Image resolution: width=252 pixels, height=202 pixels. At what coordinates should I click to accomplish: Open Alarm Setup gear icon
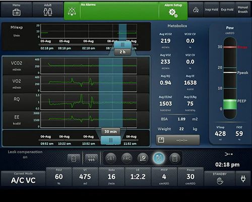pyautogui.click(x=173, y=13)
